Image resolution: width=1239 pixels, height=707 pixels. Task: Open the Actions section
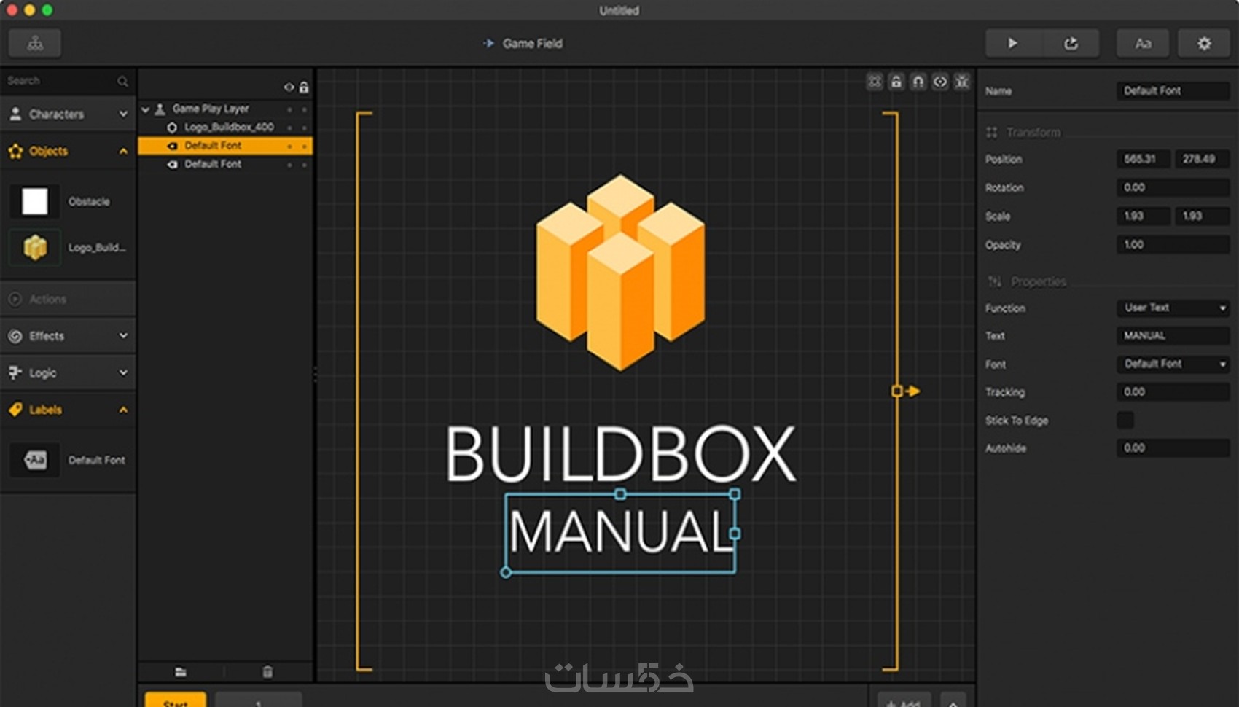pyautogui.click(x=68, y=299)
